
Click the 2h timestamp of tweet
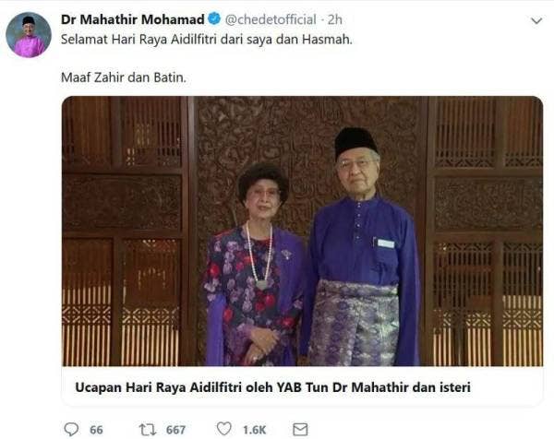(x=334, y=19)
